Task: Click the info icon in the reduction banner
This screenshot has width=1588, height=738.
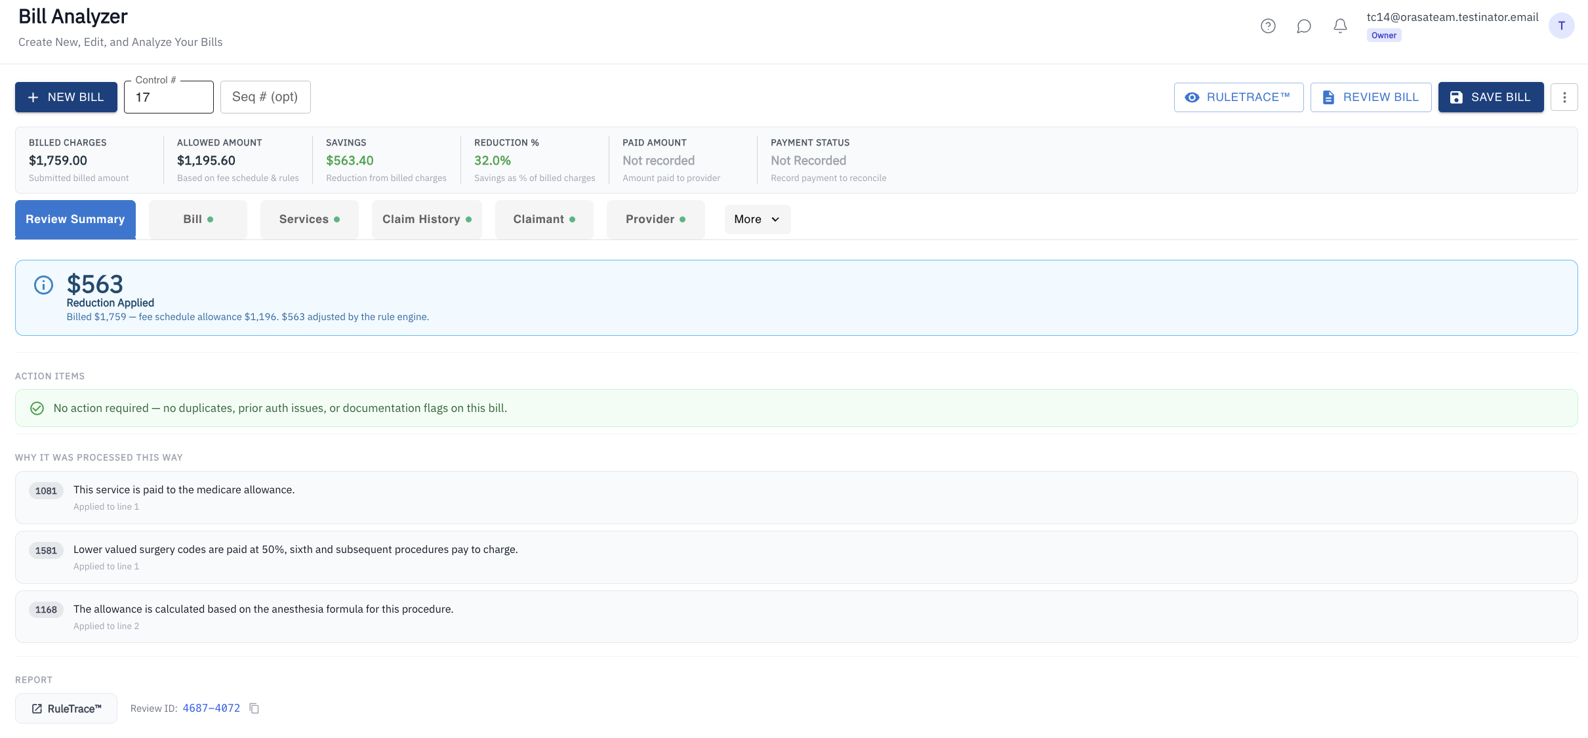Action: (43, 285)
